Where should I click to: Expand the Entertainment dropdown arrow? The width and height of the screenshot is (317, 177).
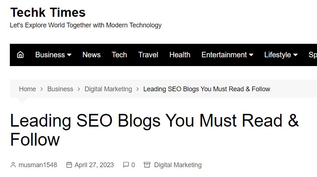coord(251,55)
